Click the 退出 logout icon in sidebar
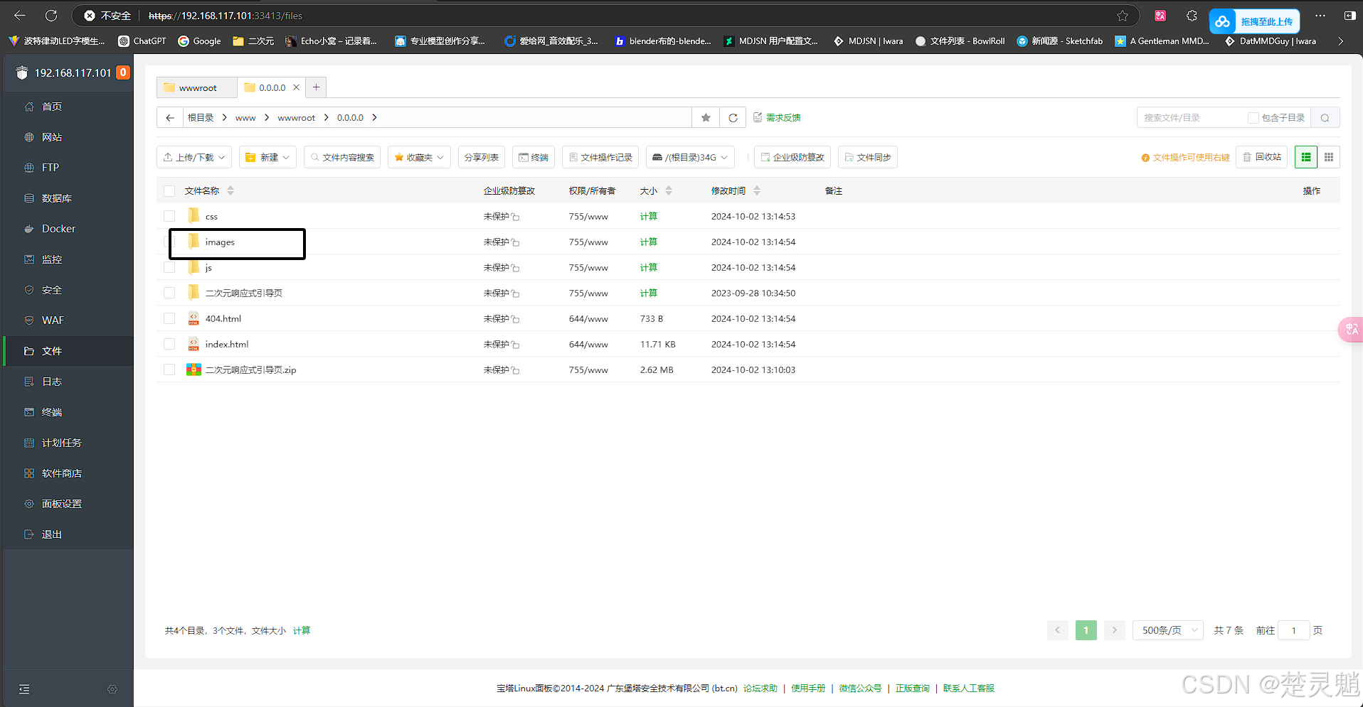This screenshot has width=1363, height=707. coord(29,534)
